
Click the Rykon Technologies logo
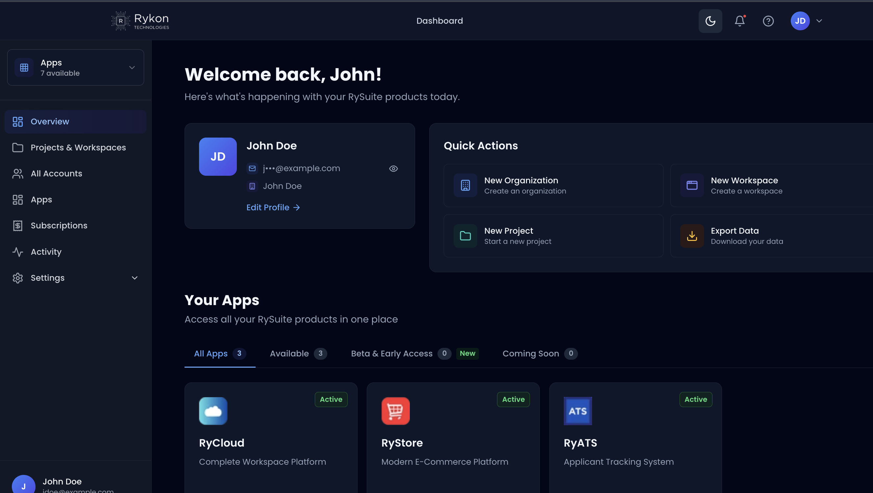coord(139,21)
